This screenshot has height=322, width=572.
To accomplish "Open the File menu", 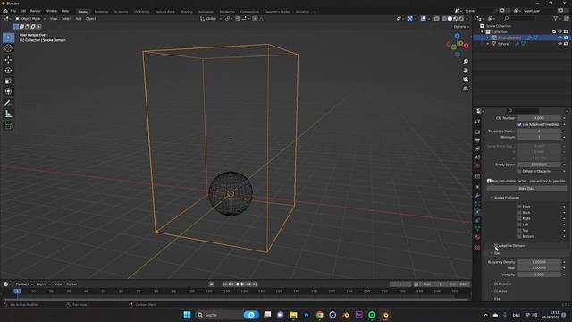I will [13, 11].
